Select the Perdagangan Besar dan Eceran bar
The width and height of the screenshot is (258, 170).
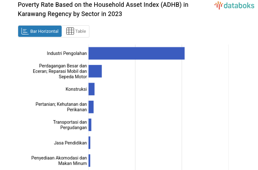[x=95, y=71]
